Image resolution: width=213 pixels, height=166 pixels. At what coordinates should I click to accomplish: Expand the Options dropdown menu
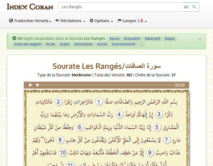point(101,21)
